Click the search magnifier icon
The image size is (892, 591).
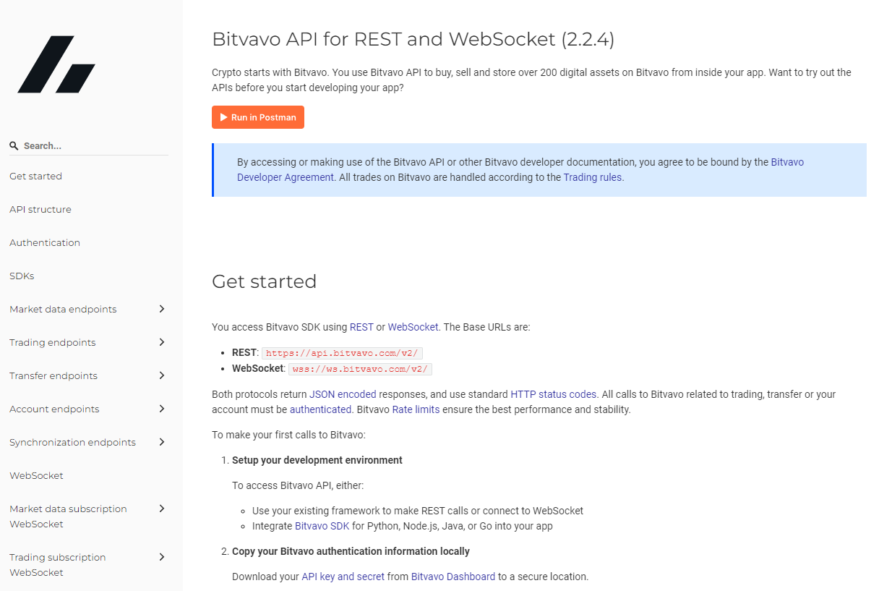pyautogui.click(x=14, y=145)
